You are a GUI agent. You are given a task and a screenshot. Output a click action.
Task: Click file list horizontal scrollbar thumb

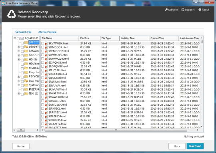pos(116,130)
